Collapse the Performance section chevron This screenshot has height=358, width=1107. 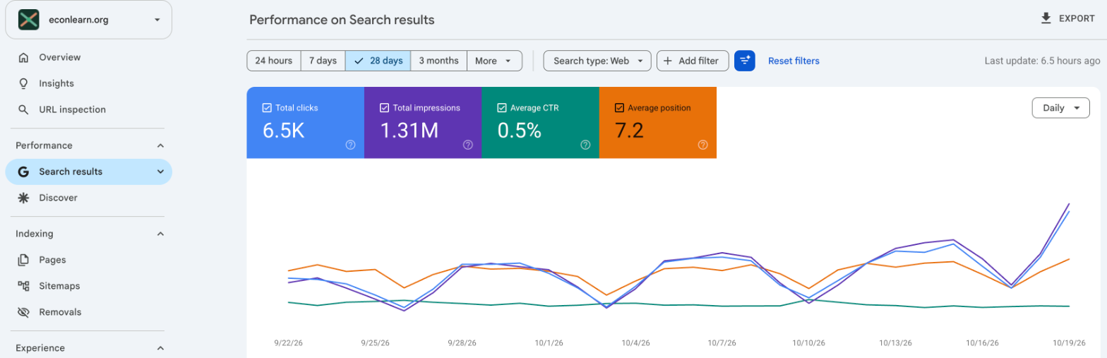pos(160,145)
